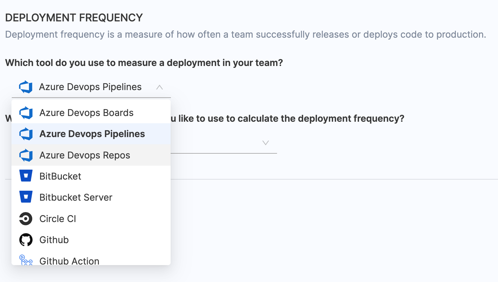498x282 pixels.
Task: Collapse the tool dropdown using the up chevron
Action: point(159,87)
